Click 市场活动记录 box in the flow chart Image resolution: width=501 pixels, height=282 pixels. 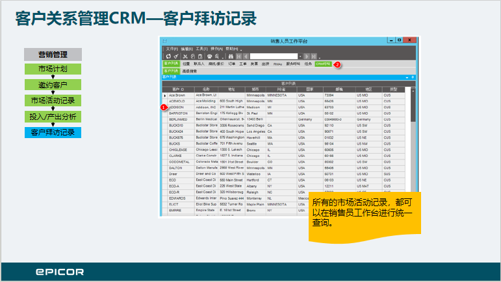53,100
